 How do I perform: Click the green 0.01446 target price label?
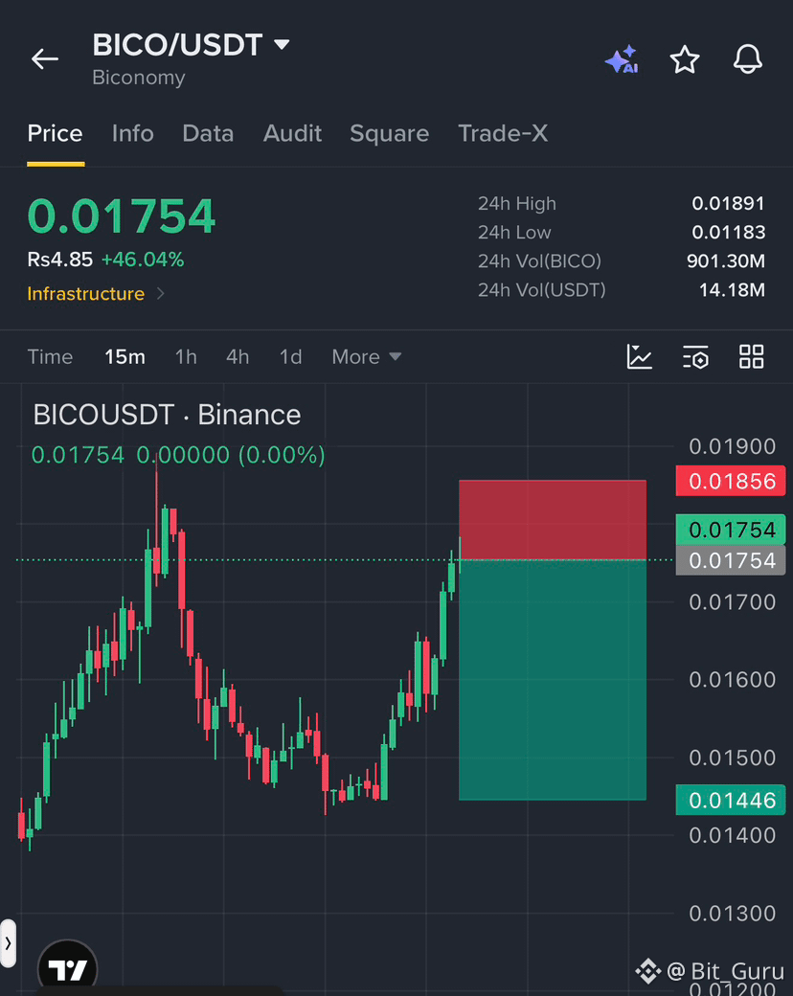pyautogui.click(x=731, y=800)
